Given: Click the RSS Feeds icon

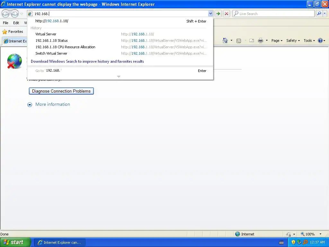Looking at the screenshot, I should [239, 41].
